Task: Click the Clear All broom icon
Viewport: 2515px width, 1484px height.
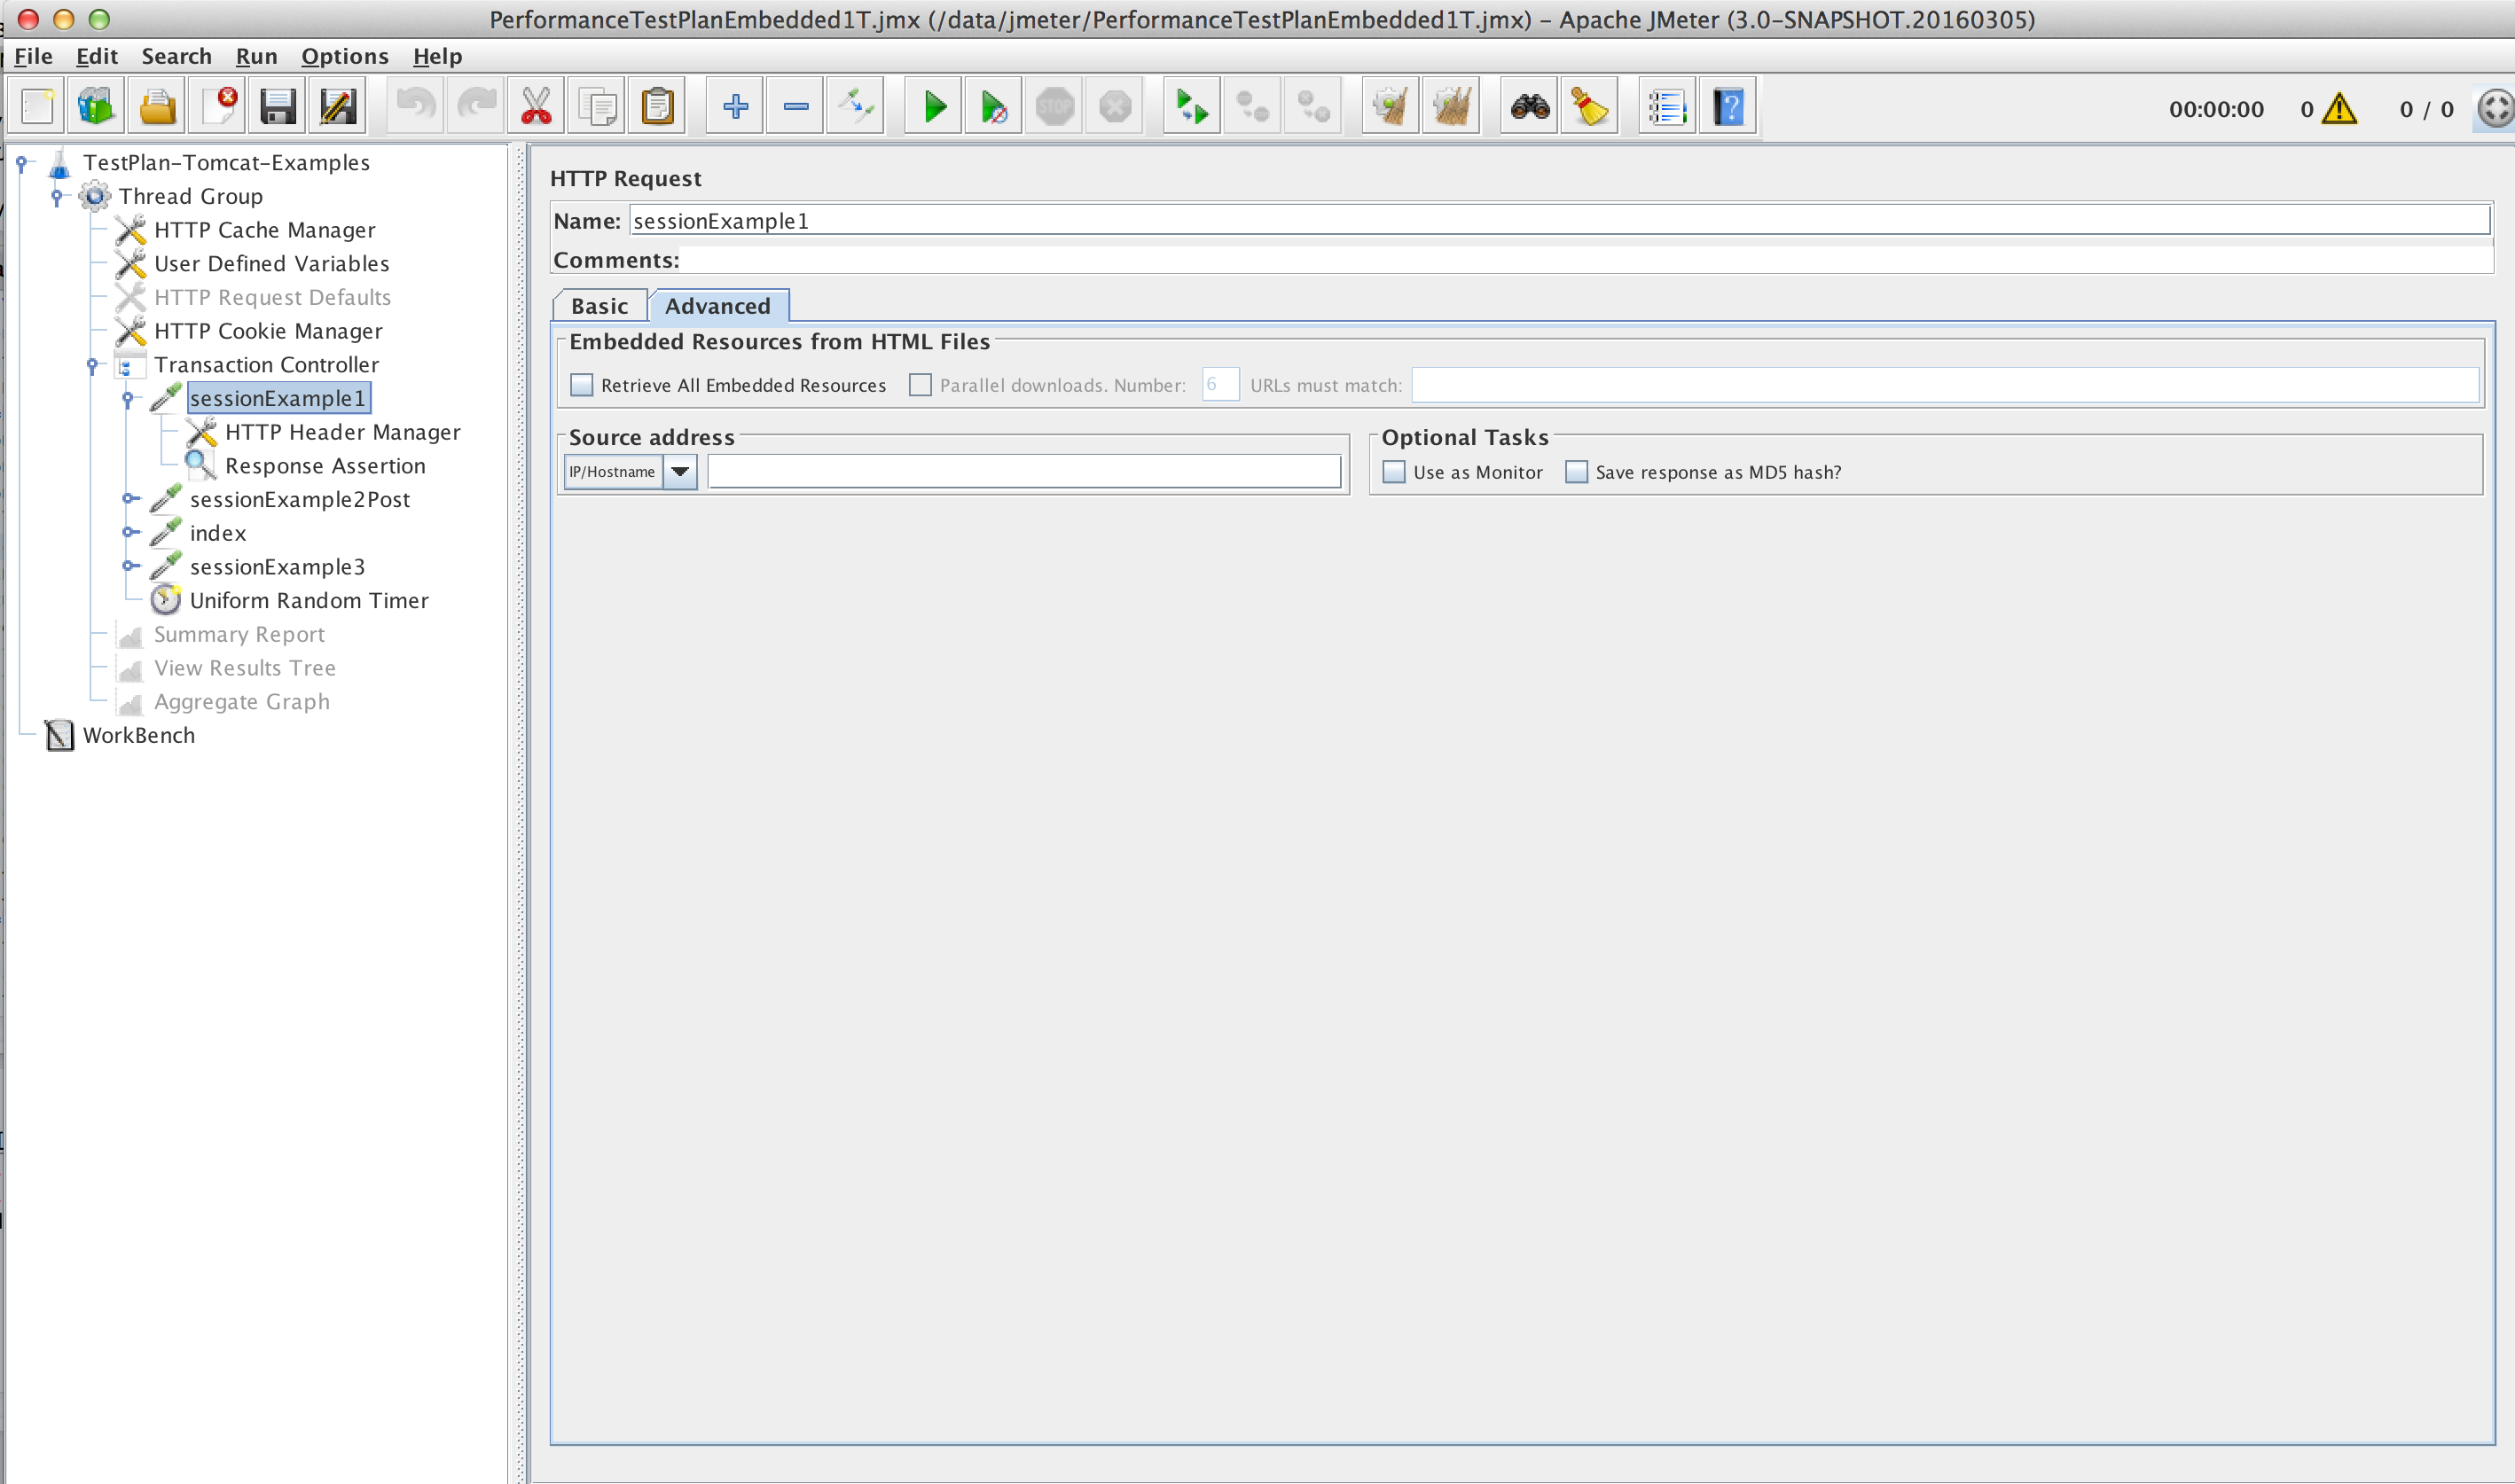Action: click(1451, 107)
